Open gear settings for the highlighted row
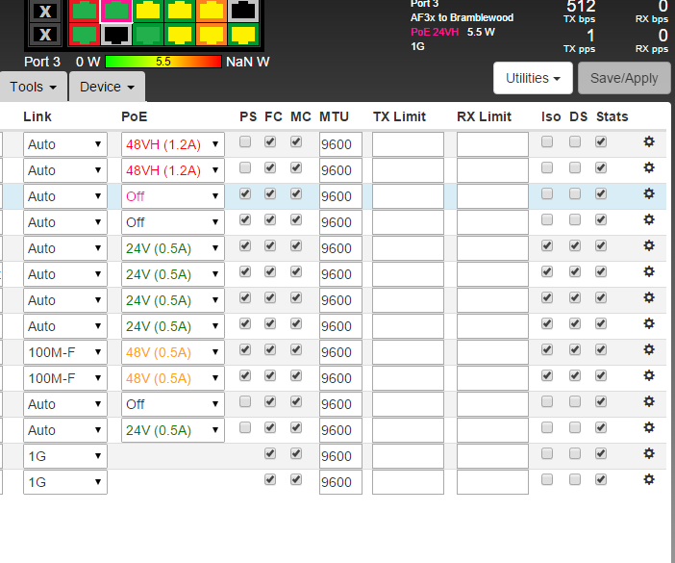The height and width of the screenshot is (563, 675). pos(649,193)
